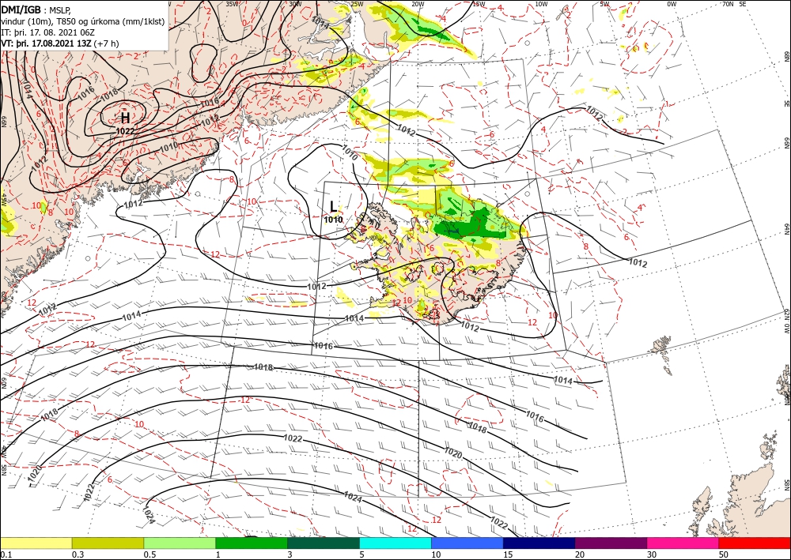This screenshot has width=791, height=560.
Task: Select the purple 20–30 mm legend swatch
Action: [x=611, y=543]
